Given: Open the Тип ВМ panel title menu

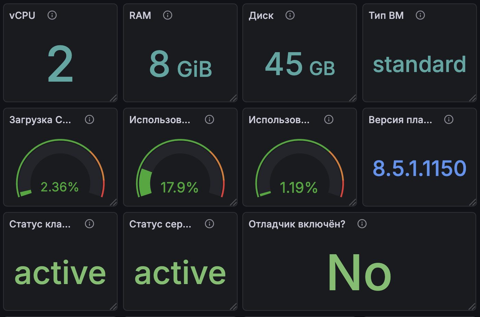Looking at the screenshot, I should coord(386,15).
